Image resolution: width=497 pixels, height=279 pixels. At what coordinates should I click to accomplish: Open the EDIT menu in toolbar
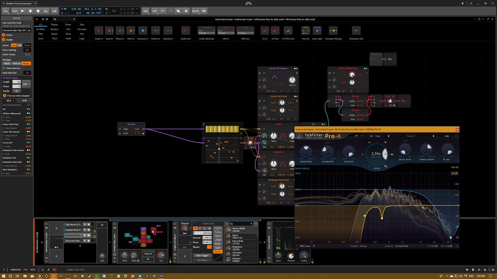(x=155, y=11)
